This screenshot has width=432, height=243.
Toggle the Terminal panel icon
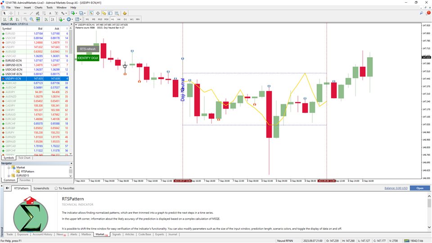coord(110,13)
